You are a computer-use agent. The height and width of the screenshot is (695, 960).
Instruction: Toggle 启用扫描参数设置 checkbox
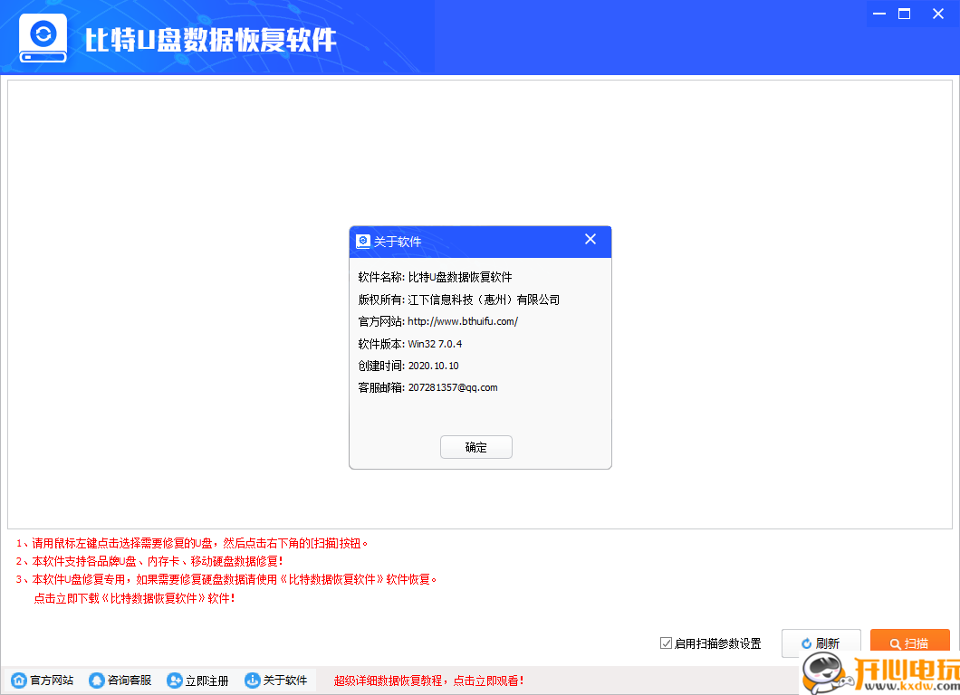click(667, 643)
